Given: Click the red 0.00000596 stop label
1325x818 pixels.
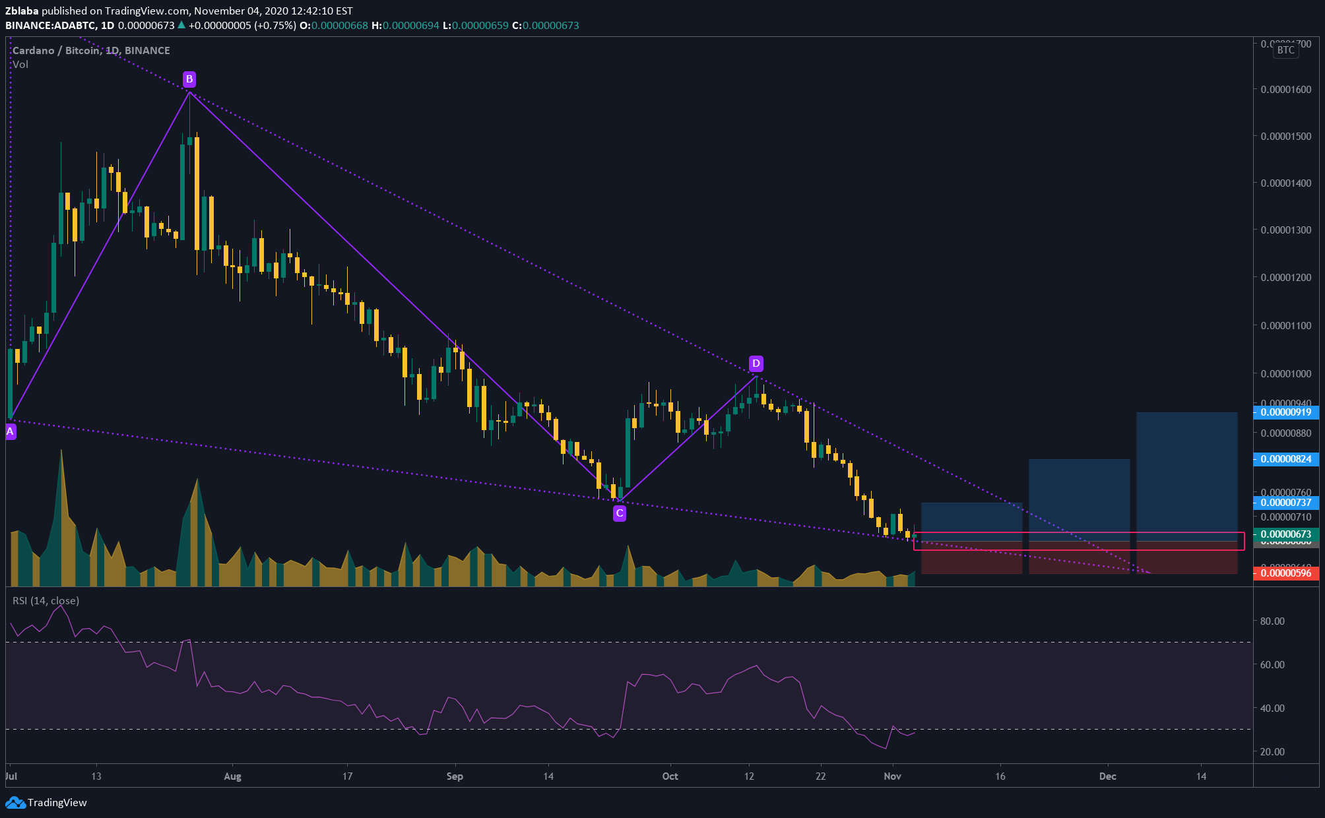Looking at the screenshot, I should tap(1285, 573).
